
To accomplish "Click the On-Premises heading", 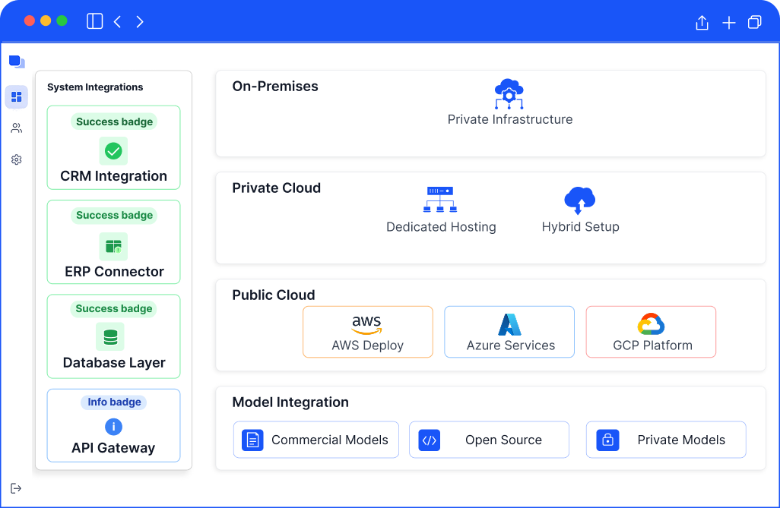I will [x=275, y=86].
